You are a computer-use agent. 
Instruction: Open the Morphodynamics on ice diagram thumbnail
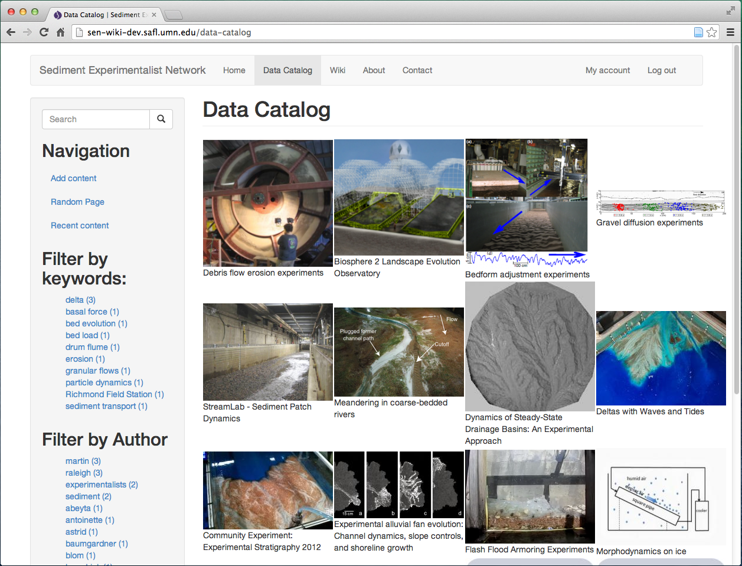point(661,496)
